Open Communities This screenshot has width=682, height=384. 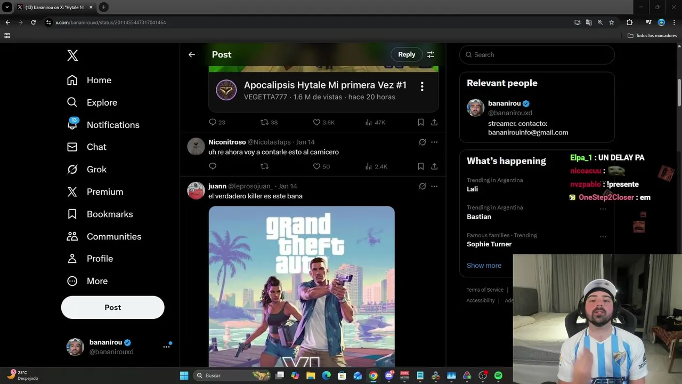104,236
